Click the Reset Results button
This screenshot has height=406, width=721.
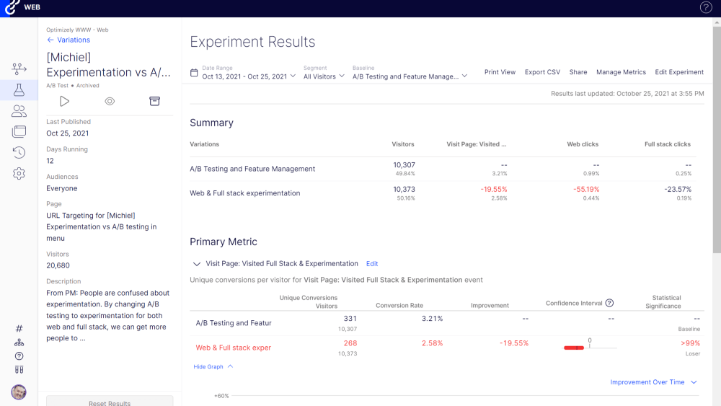pos(110,401)
